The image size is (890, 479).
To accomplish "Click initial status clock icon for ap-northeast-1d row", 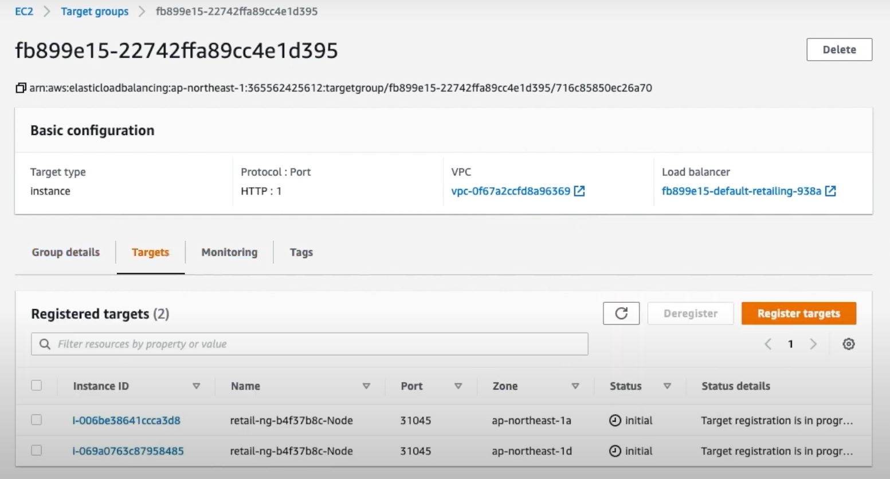I will click(615, 451).
